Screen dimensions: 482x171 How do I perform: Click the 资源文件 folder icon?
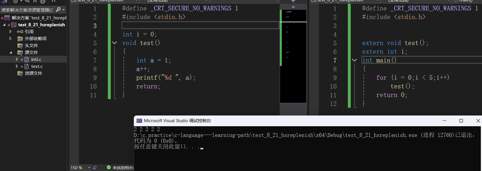pyautogui.click(x=20, y=73)
